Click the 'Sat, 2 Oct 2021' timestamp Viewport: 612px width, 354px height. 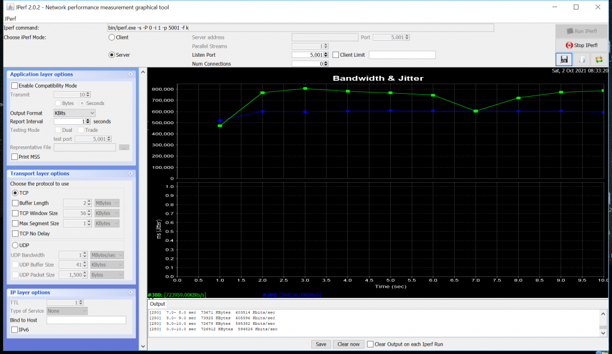pos(580,71)
